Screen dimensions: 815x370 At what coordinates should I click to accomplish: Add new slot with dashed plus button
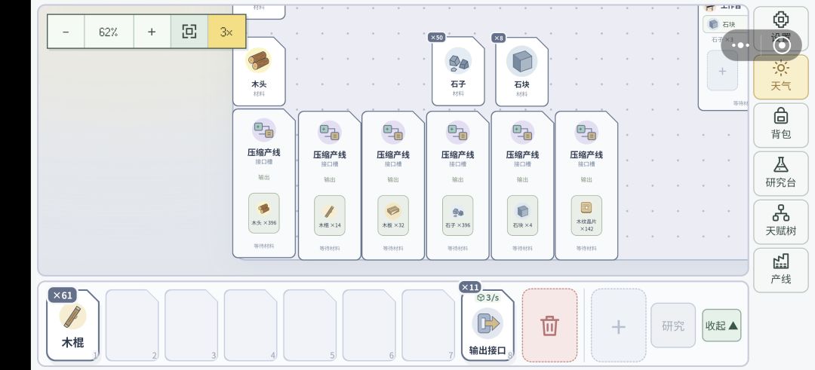pyautogui.click(x=619, y=326)
